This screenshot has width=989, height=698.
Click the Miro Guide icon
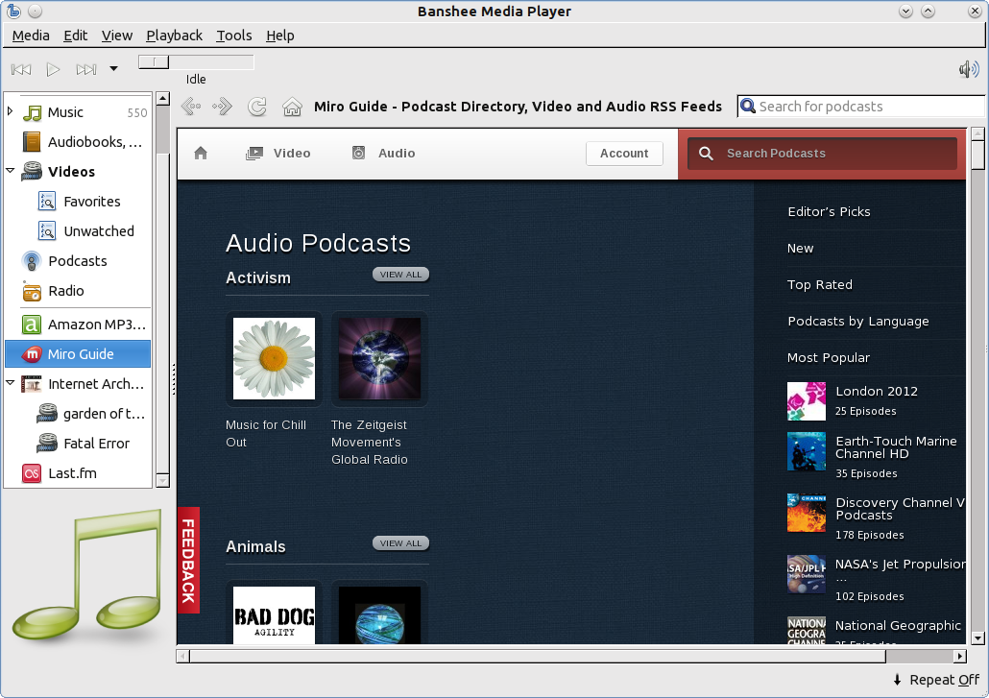32,354
